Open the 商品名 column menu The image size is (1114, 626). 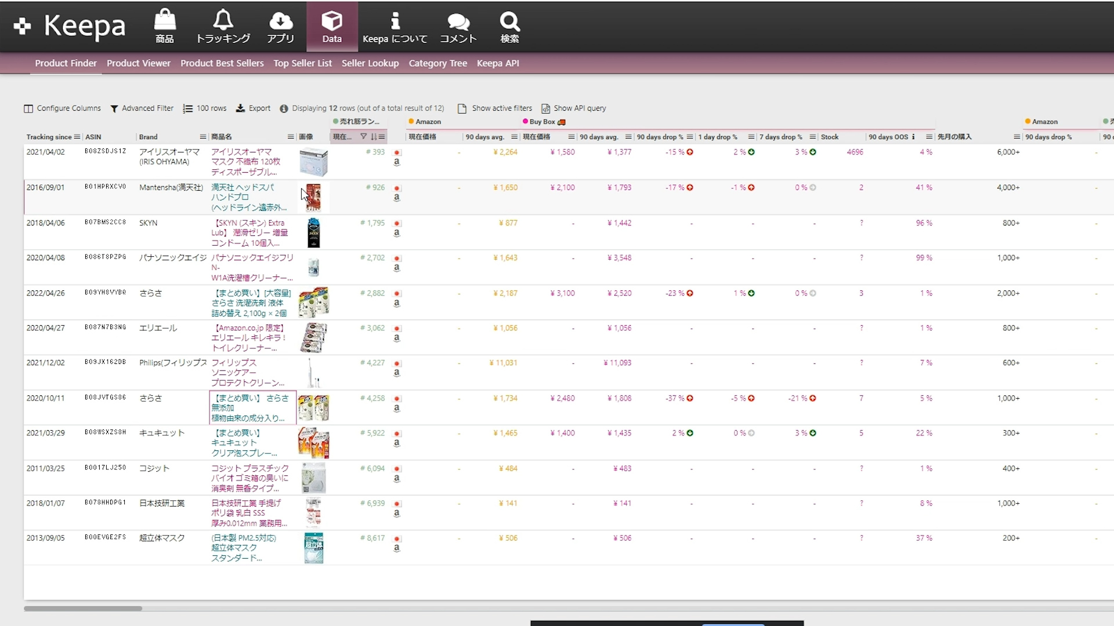tap(291, 137)
